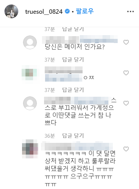Viewport: 139px width, 189px height.
Task: Click blurred username above '당신은 메이저 인가요?'
Action: [x=61, y=40]
